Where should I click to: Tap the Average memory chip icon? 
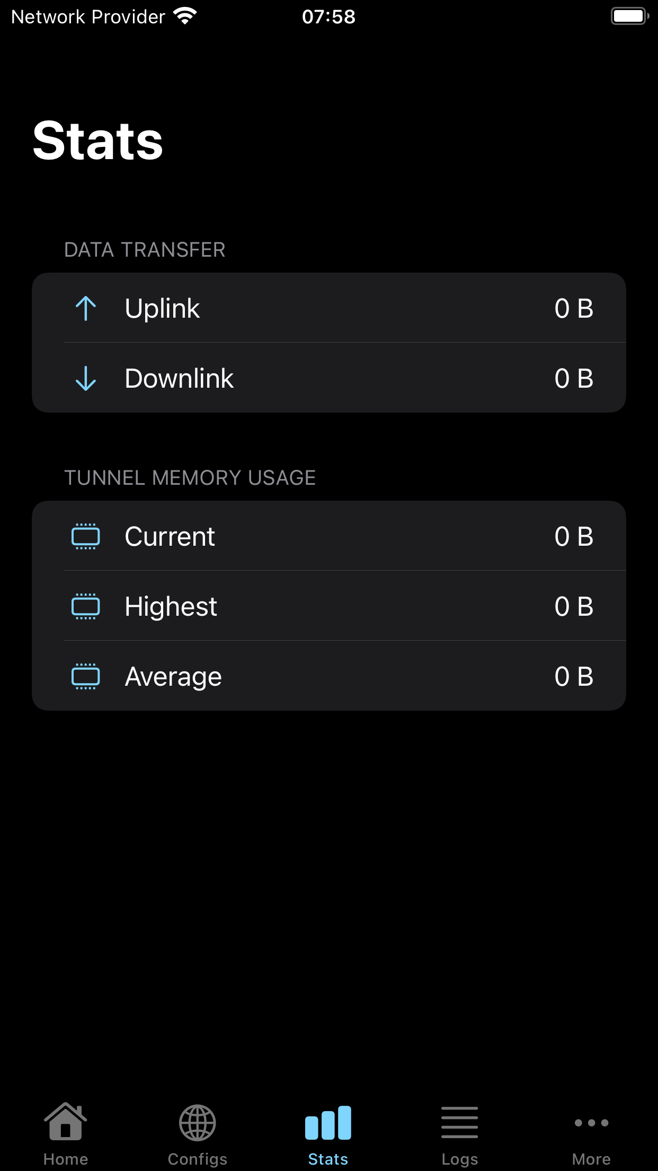(x=86, y=676)
